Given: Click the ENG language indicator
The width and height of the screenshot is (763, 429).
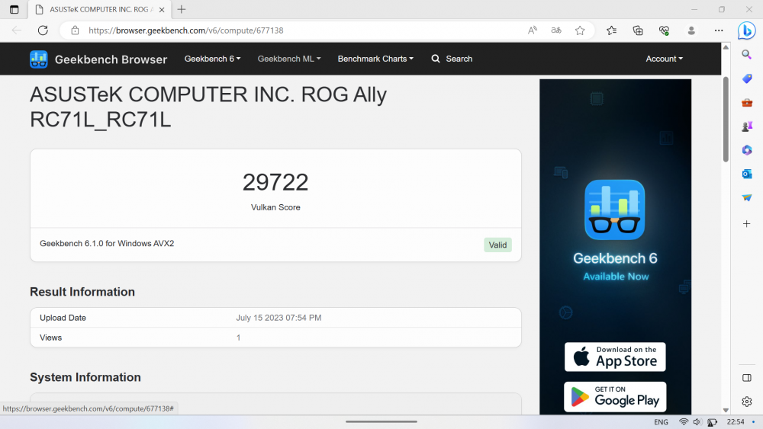Looking at the screenshot, I should [661, 421].
